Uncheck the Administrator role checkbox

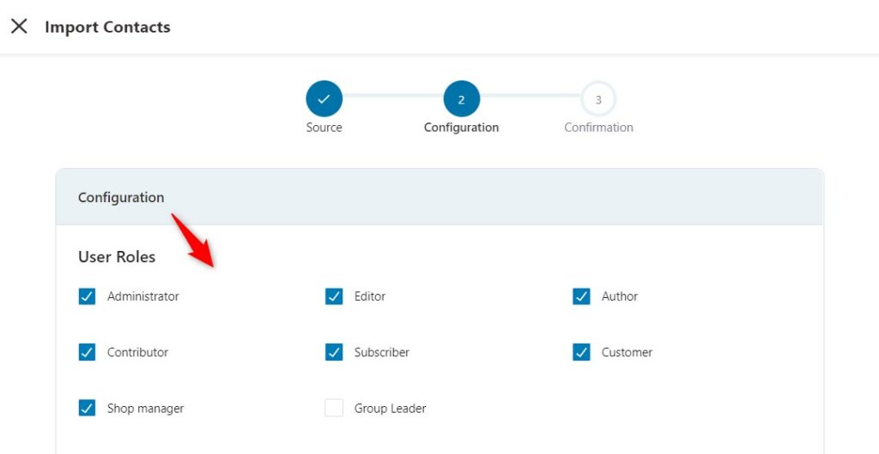87,296
